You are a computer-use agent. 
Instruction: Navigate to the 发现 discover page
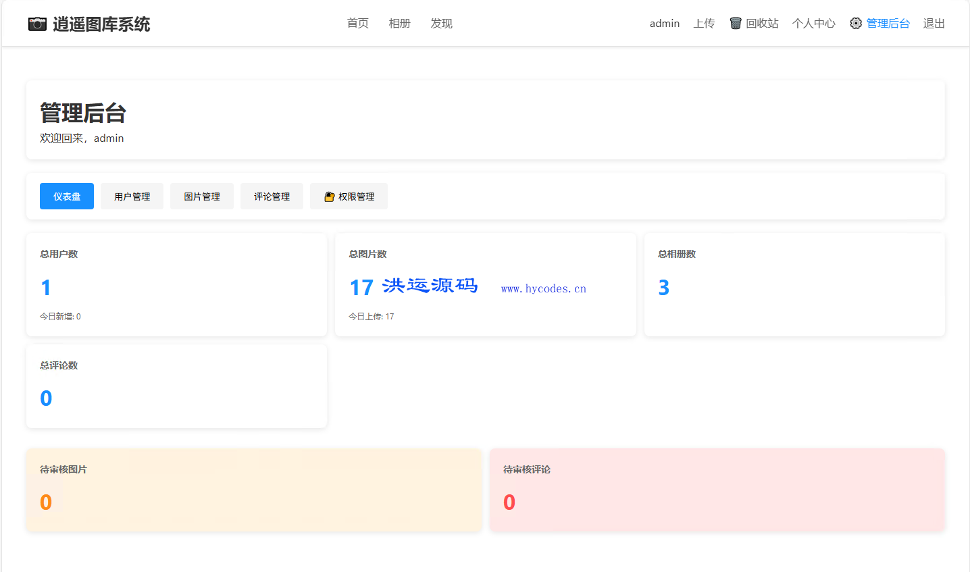point(441,23)
